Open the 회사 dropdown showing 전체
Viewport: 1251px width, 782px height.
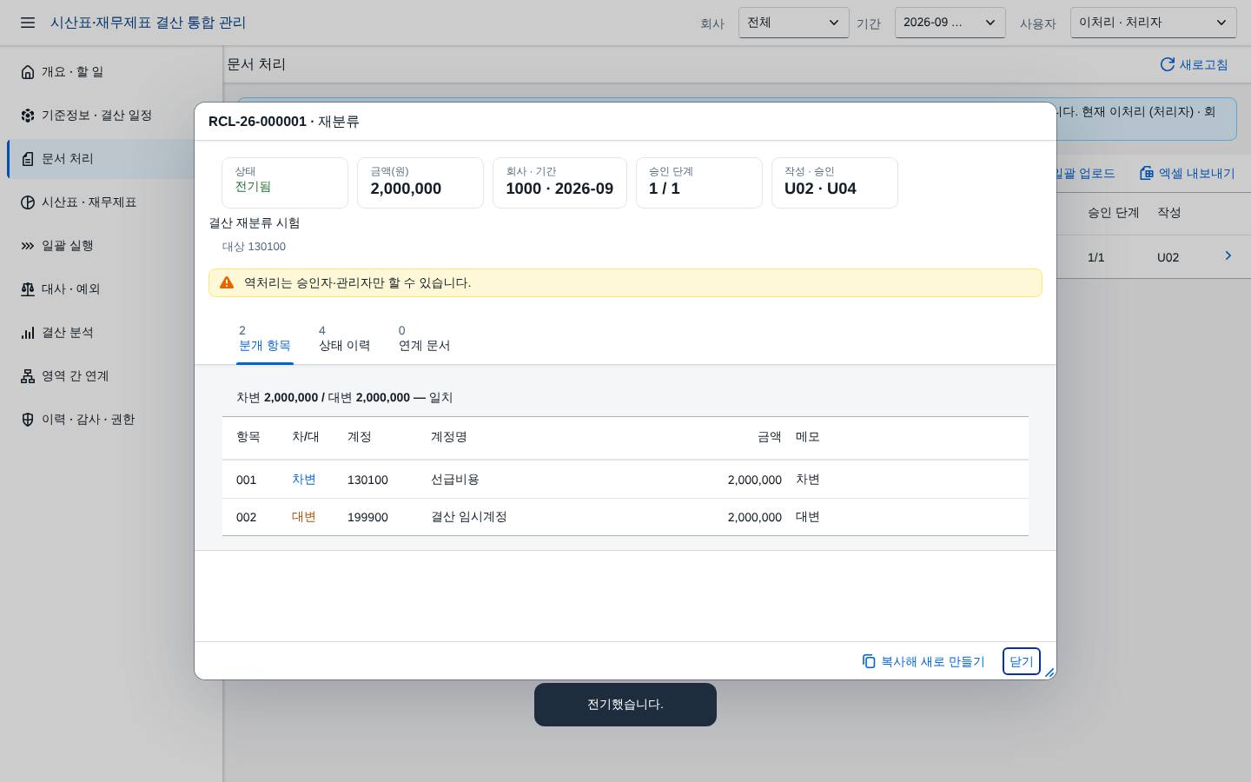pos(793,23)
